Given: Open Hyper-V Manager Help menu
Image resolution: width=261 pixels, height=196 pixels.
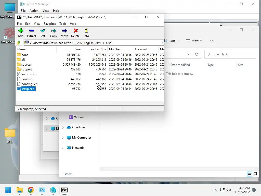Looking at the screenshot, I should 56,11.
